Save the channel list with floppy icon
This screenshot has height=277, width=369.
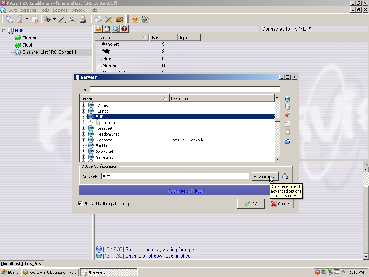(107, 29)
